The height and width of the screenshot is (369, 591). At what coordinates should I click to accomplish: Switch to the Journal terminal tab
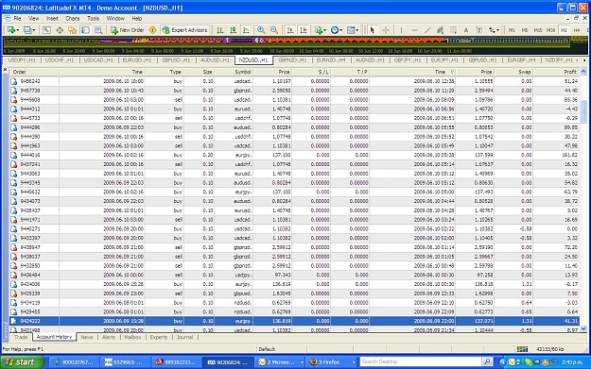pyautogui.click(x=184, y=338)
